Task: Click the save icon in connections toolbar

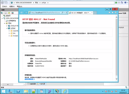Action: (6, 13)
